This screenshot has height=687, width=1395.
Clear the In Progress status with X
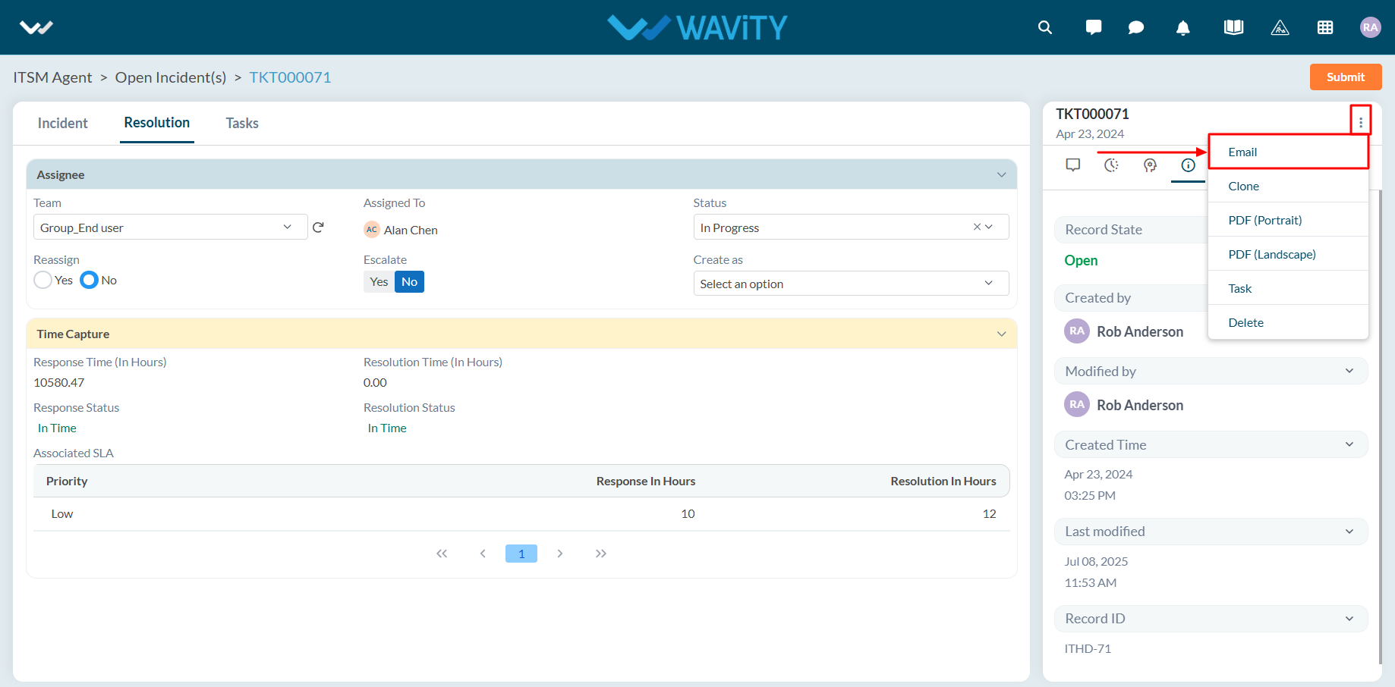coord(977,227)
